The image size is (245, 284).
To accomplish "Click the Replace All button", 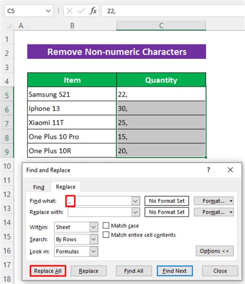I will tap(48, 271).
